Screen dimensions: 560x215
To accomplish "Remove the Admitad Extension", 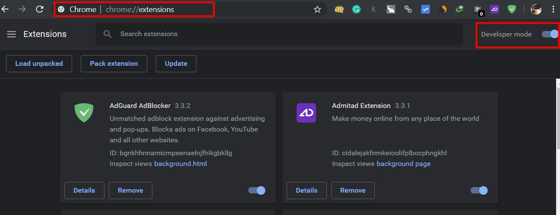I will point(353,190).
